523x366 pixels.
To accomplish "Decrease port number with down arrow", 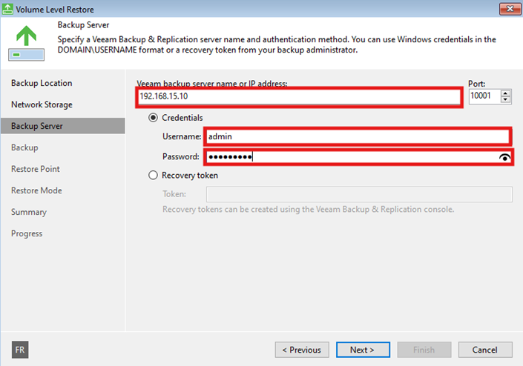I will tap(506, 100).
